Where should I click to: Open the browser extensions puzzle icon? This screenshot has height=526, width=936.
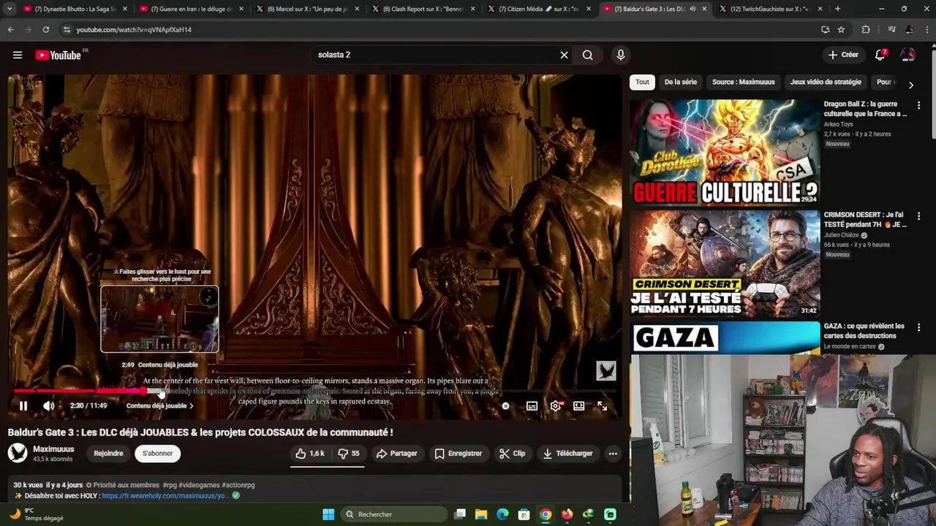(866, 29)
